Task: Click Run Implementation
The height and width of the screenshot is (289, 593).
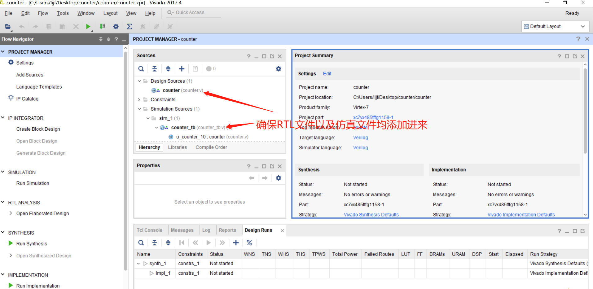Action: (x=38, y=286)
